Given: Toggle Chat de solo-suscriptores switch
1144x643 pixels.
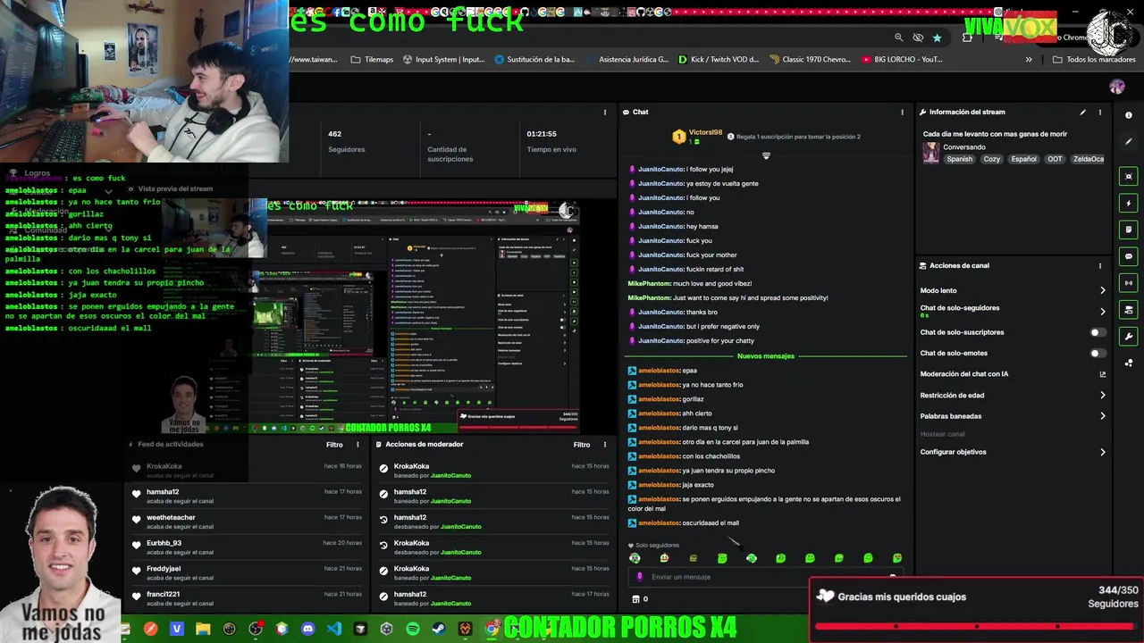Looking at the screenshot, I should 1098,332.
